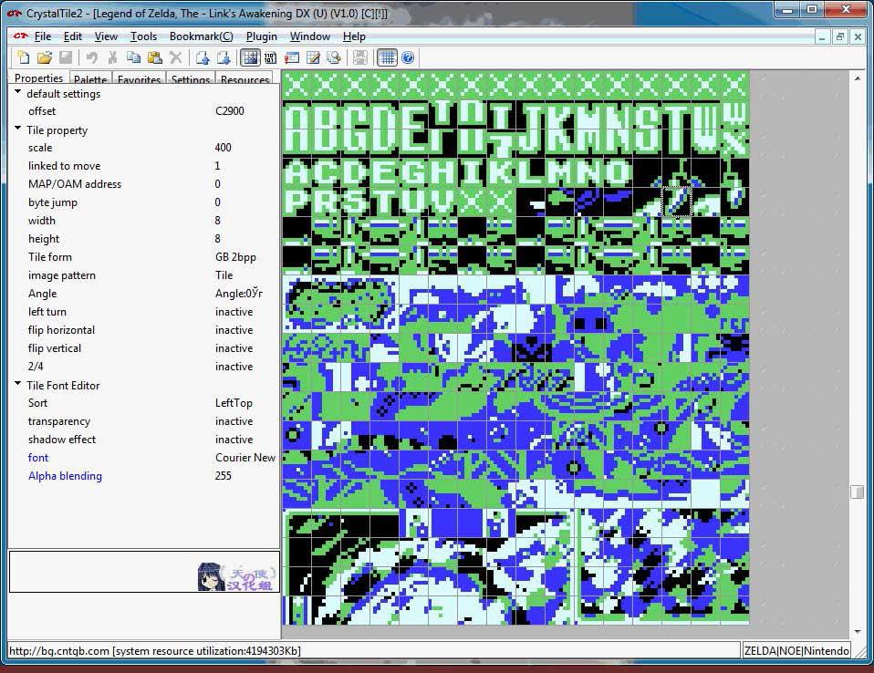Select the 'linked to move' property row

tap(144, 166)
